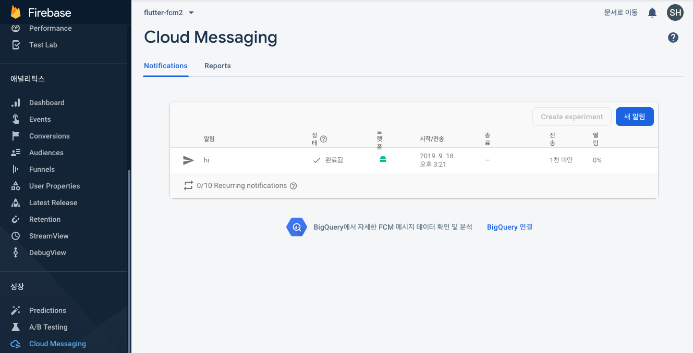Click the 완료됨 status cell
This screenshot has width=693, height=353.
pos(328,160)
